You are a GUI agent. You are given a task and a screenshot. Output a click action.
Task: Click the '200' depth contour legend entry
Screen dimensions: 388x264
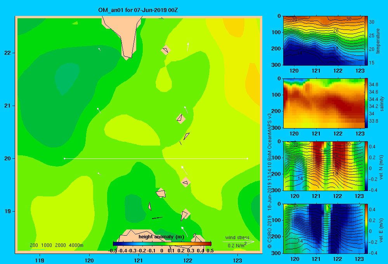(34, 245)
